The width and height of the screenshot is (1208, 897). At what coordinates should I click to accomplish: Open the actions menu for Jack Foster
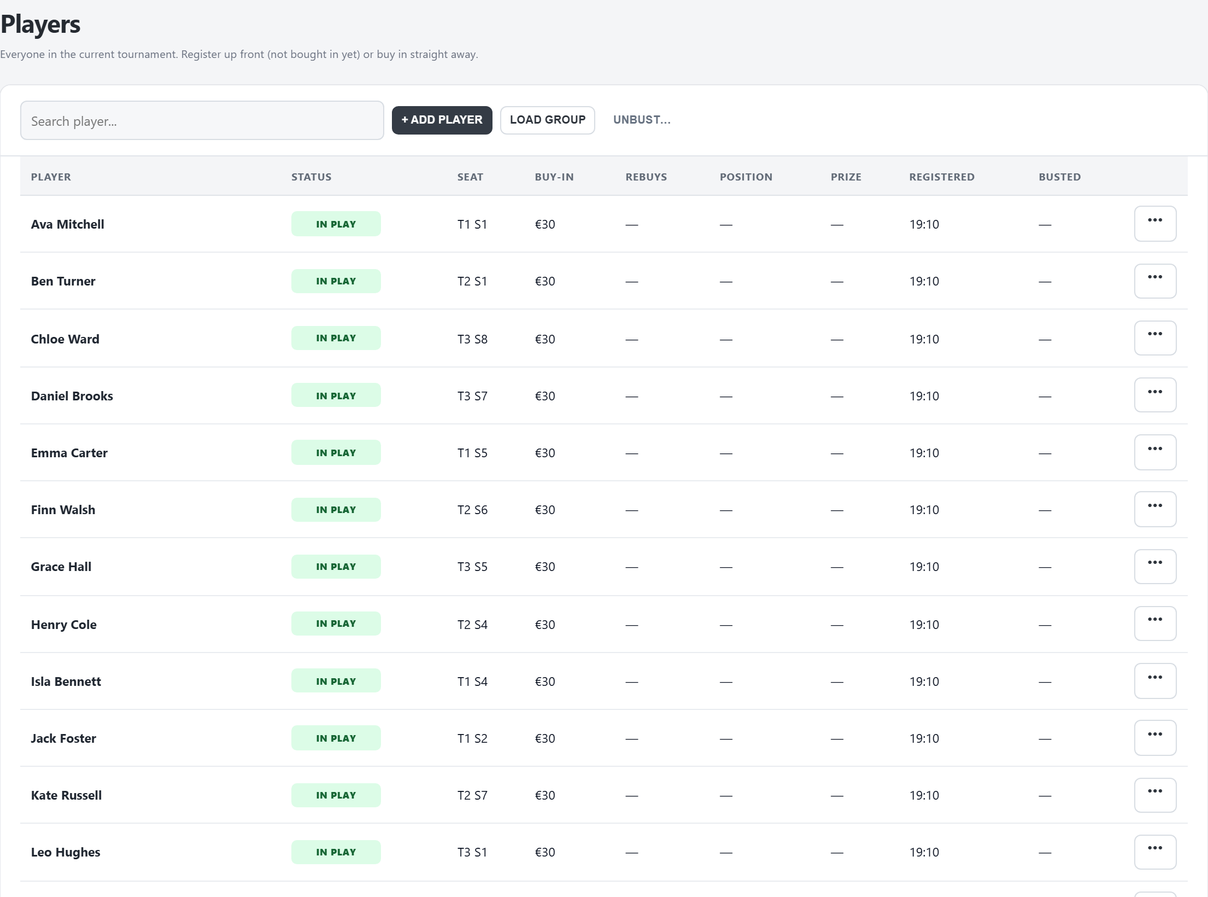(1155, 738)
